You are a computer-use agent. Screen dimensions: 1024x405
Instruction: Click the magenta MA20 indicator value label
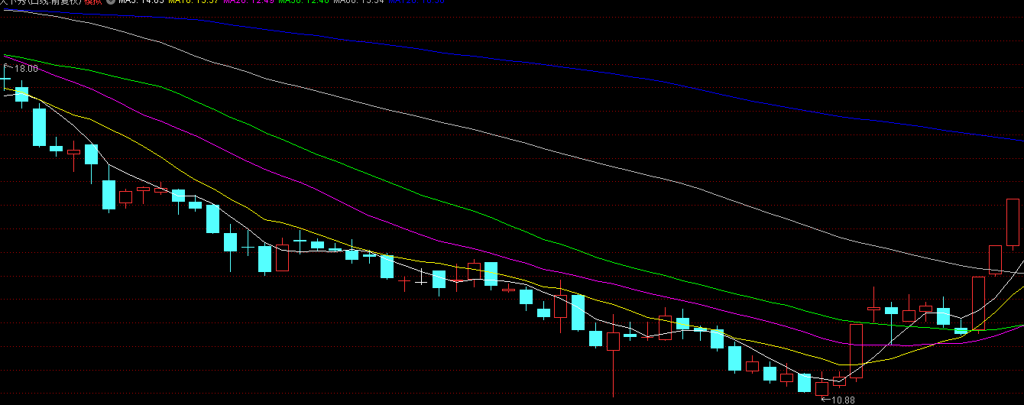(248, 2)
